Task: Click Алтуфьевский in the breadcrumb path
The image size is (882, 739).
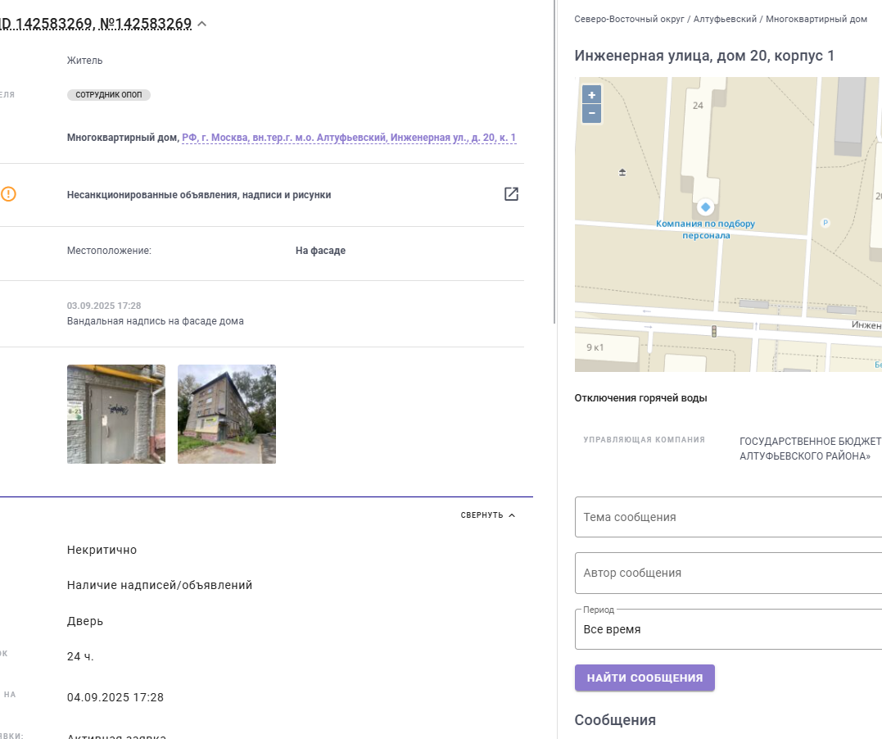Action: click(x=725, y=19)
